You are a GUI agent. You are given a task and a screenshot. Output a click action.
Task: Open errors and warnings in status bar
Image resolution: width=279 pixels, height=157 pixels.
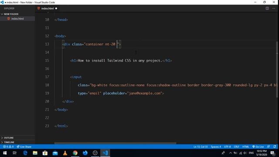coord(8,147)
